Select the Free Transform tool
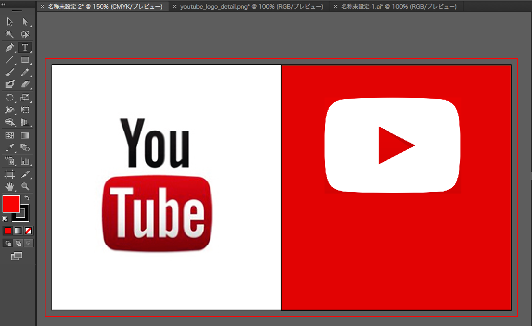The image size is (532, 326). [25, 110]
